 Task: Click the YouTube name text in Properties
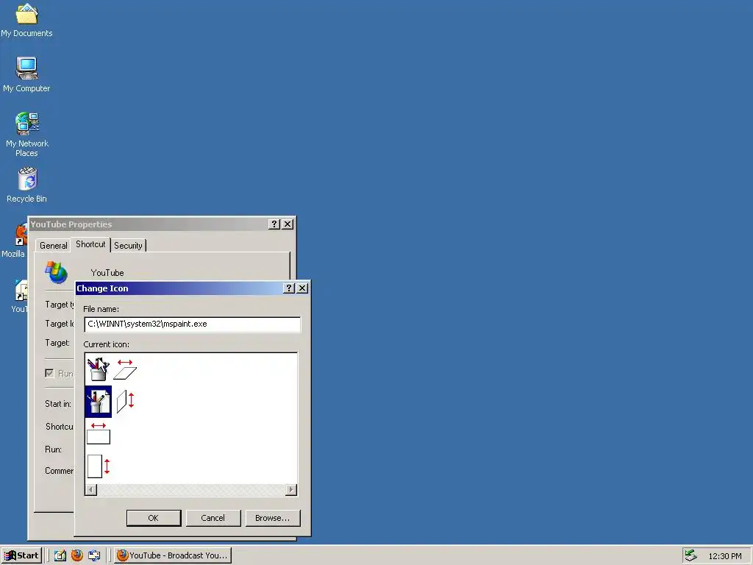pos(107,273)
